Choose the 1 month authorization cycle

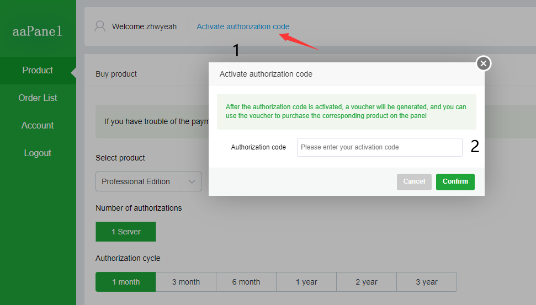pyautogui.click(x=126, y=282)
